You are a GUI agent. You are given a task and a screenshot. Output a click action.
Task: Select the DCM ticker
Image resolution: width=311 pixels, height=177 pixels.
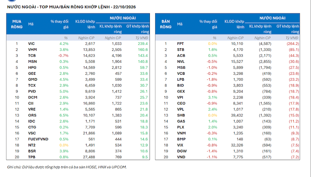(x=32, y=97)
